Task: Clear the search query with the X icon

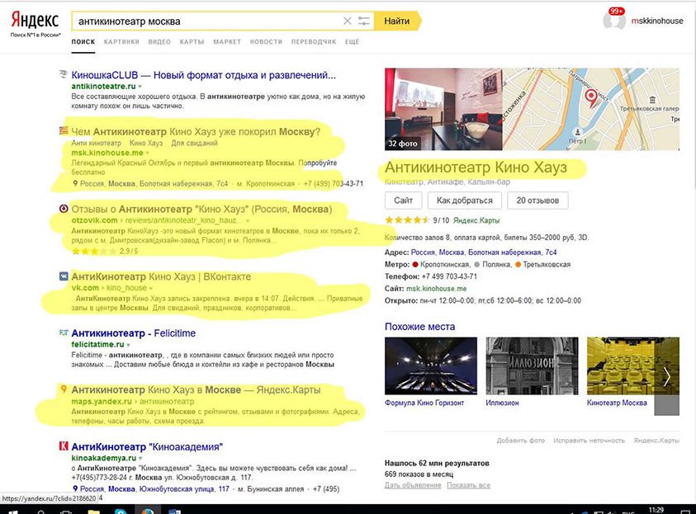Action: coord(347,21)
